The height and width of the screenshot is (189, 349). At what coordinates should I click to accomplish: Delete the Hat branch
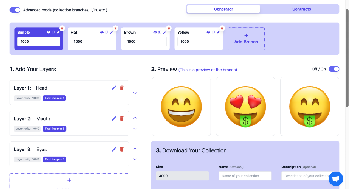point(115,28)
